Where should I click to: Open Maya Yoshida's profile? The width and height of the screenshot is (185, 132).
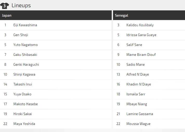tap(24, 124)
